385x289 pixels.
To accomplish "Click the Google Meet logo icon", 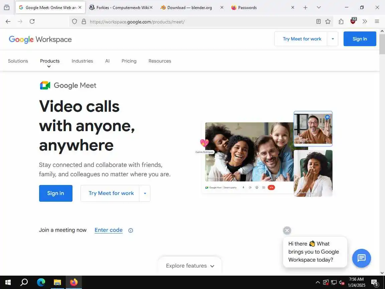I will point(45,85).
